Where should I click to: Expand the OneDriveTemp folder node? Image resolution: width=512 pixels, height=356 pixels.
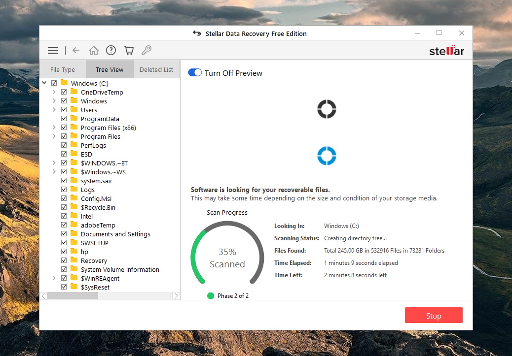(54, 92)
